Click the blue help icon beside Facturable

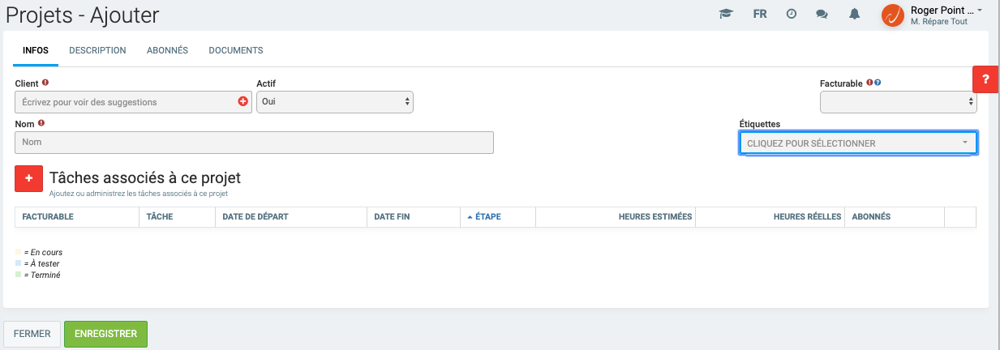(878, 83)
